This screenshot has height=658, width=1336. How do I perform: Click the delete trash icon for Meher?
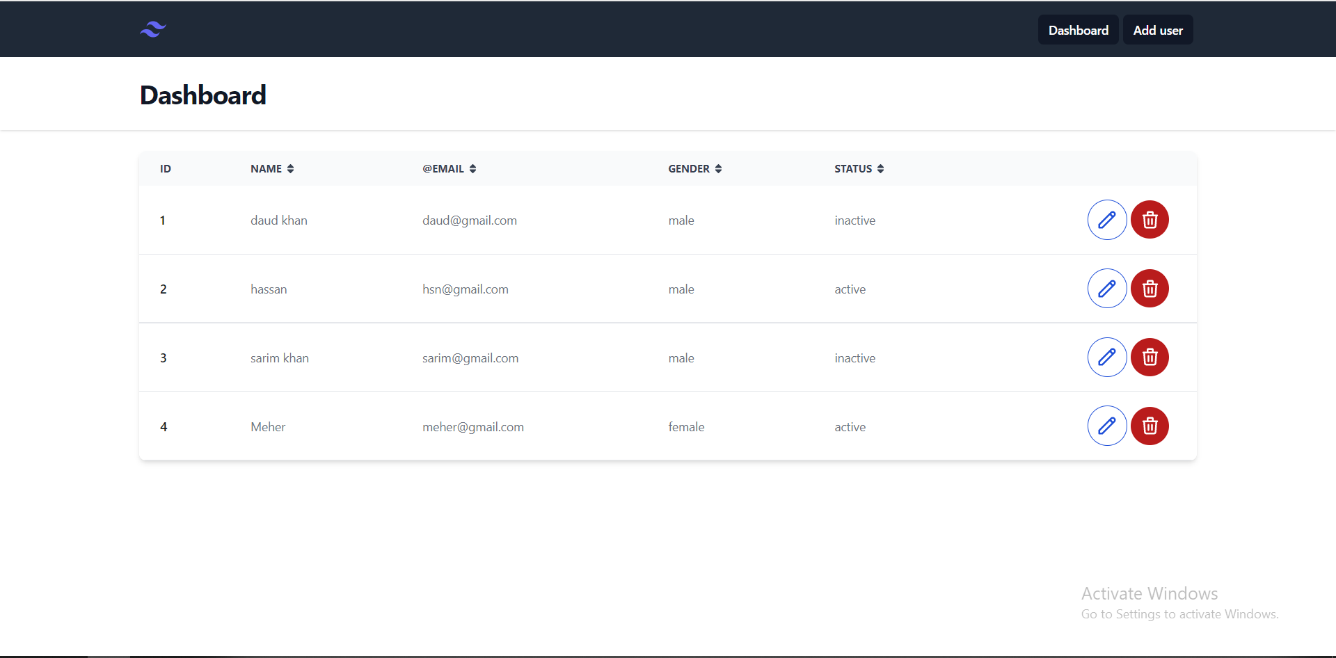point(1149,426)
